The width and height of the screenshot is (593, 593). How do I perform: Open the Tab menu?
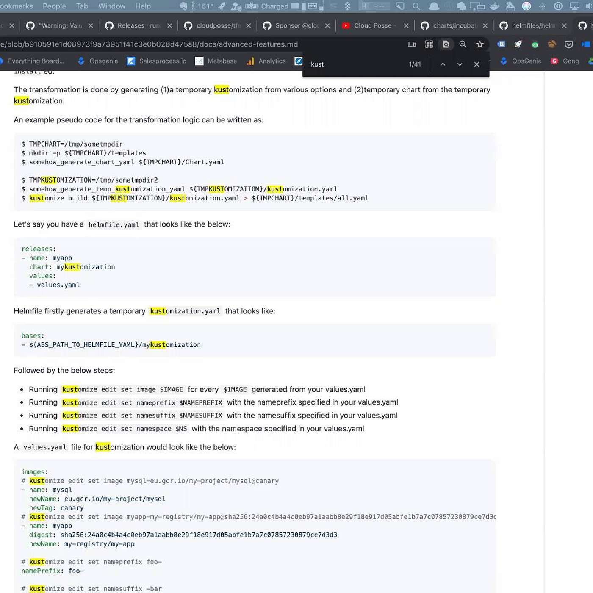[82, 6]
